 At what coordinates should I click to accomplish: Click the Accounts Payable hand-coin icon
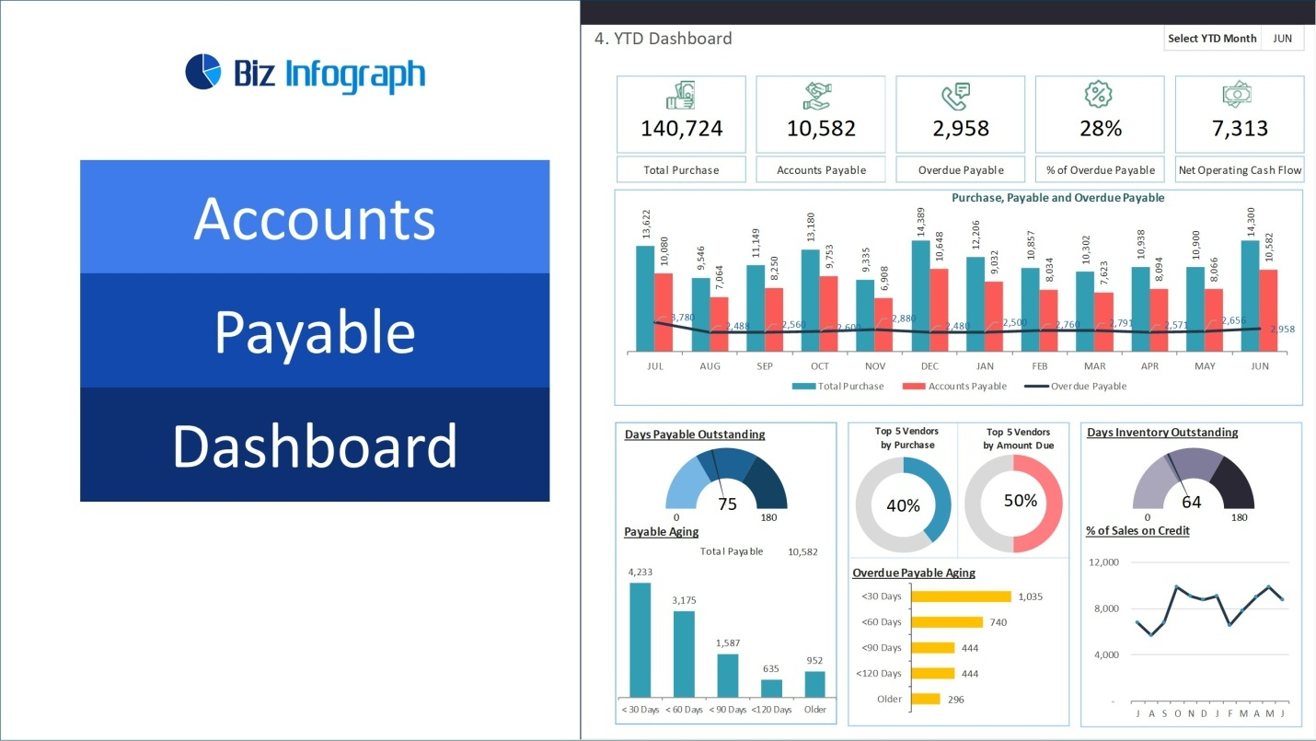pyautogui.click(x=820, y=96)
